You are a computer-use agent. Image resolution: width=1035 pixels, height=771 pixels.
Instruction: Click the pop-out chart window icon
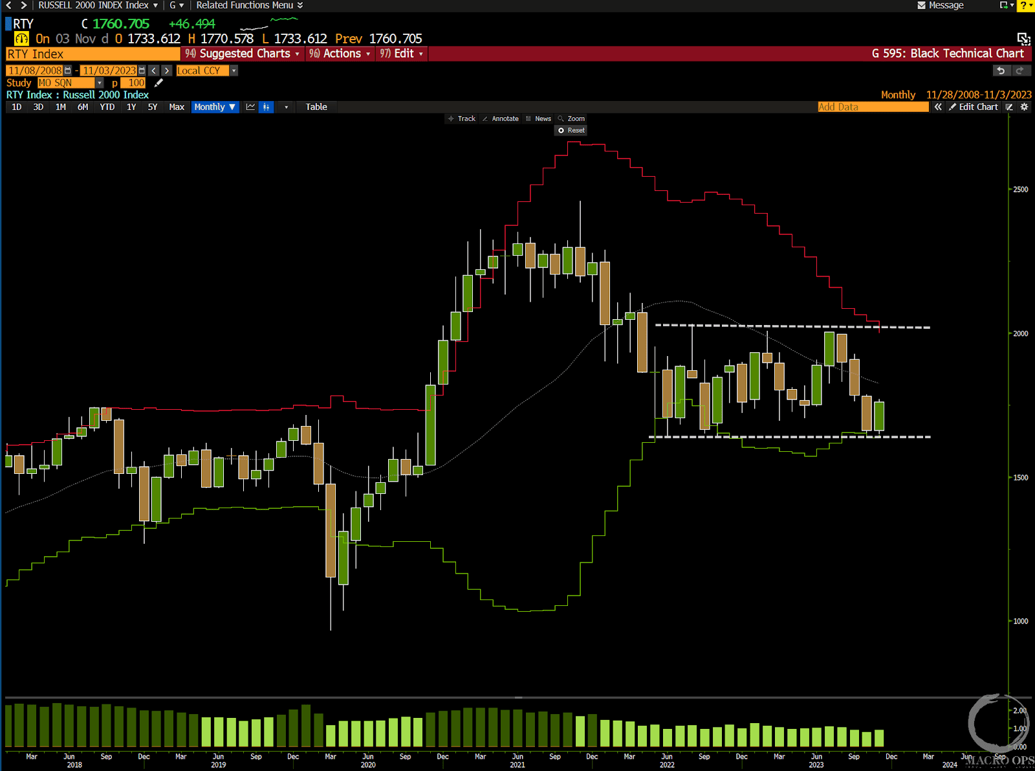[x=1023, y=39]
